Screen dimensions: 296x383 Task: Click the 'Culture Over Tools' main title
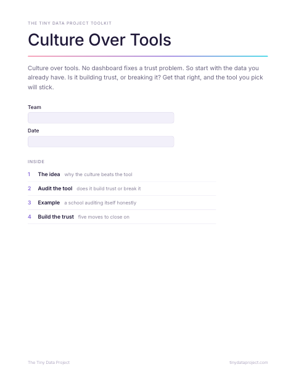(99, 40)
